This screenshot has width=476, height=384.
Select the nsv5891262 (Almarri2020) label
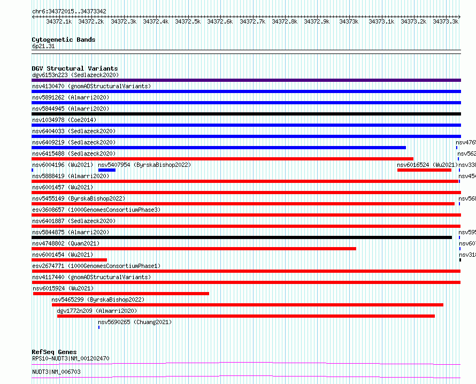pyautogui.click(x=71, y=97)
